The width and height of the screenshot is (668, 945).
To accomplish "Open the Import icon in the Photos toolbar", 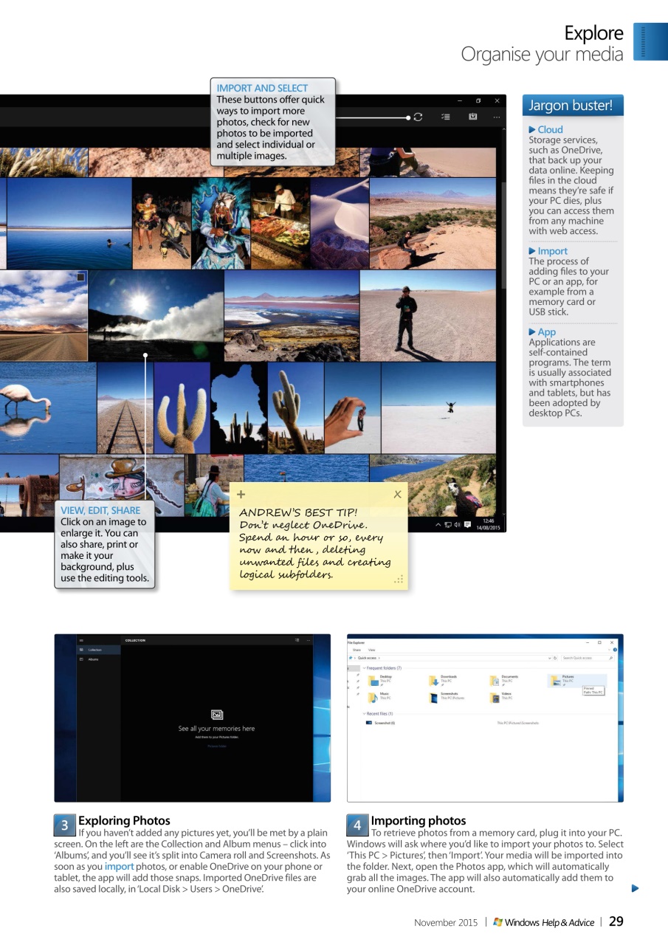I will click(473, 117).
